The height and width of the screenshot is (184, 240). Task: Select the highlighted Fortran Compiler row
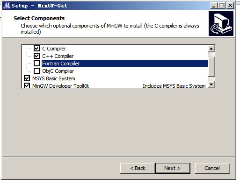(x=124, y=64)
